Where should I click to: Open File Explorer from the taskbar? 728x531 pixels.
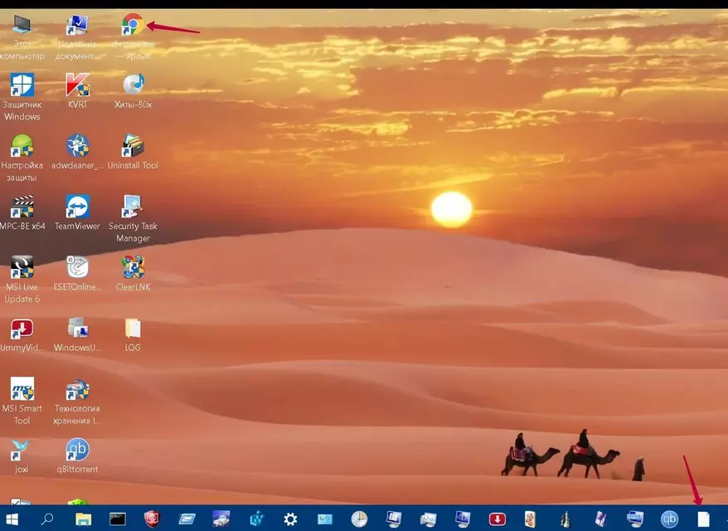coord(83,519)
